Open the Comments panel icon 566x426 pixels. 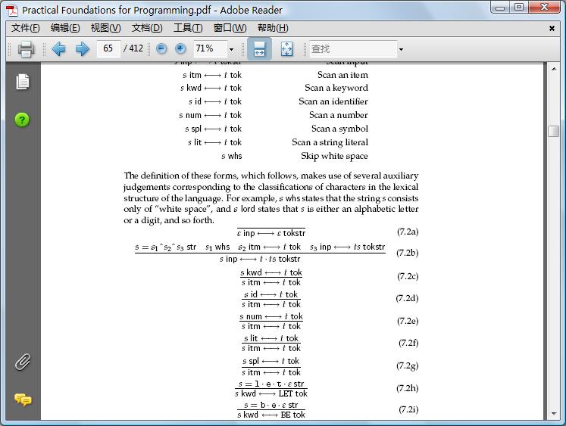[x=23, y=400]
